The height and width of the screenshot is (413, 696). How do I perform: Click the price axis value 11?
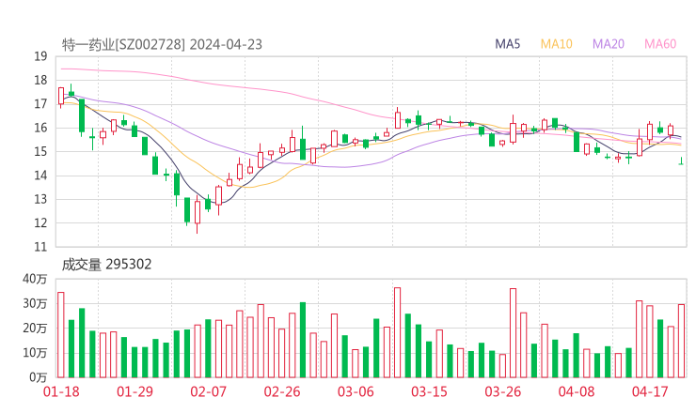(x=40, y=247)
